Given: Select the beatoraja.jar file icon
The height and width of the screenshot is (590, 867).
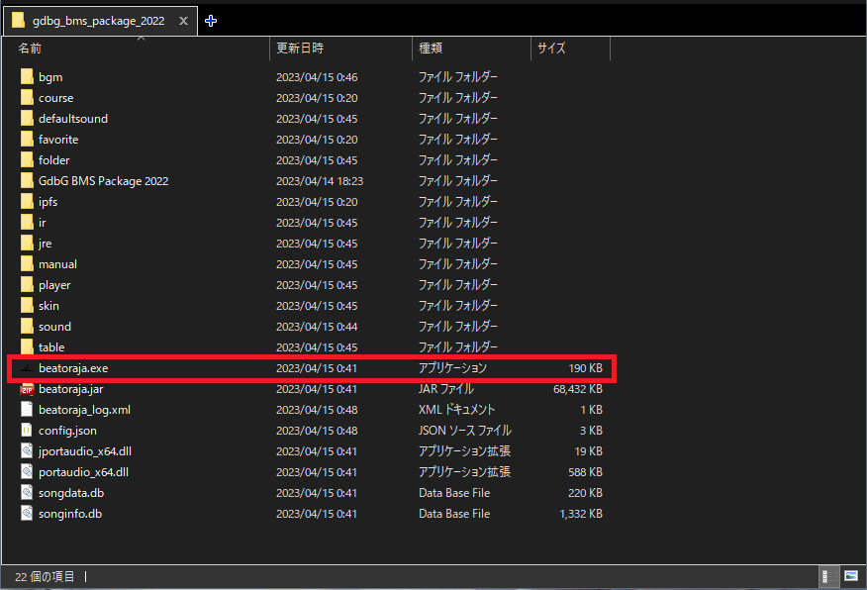Looking at the screenshot, I should pos(27,389).
